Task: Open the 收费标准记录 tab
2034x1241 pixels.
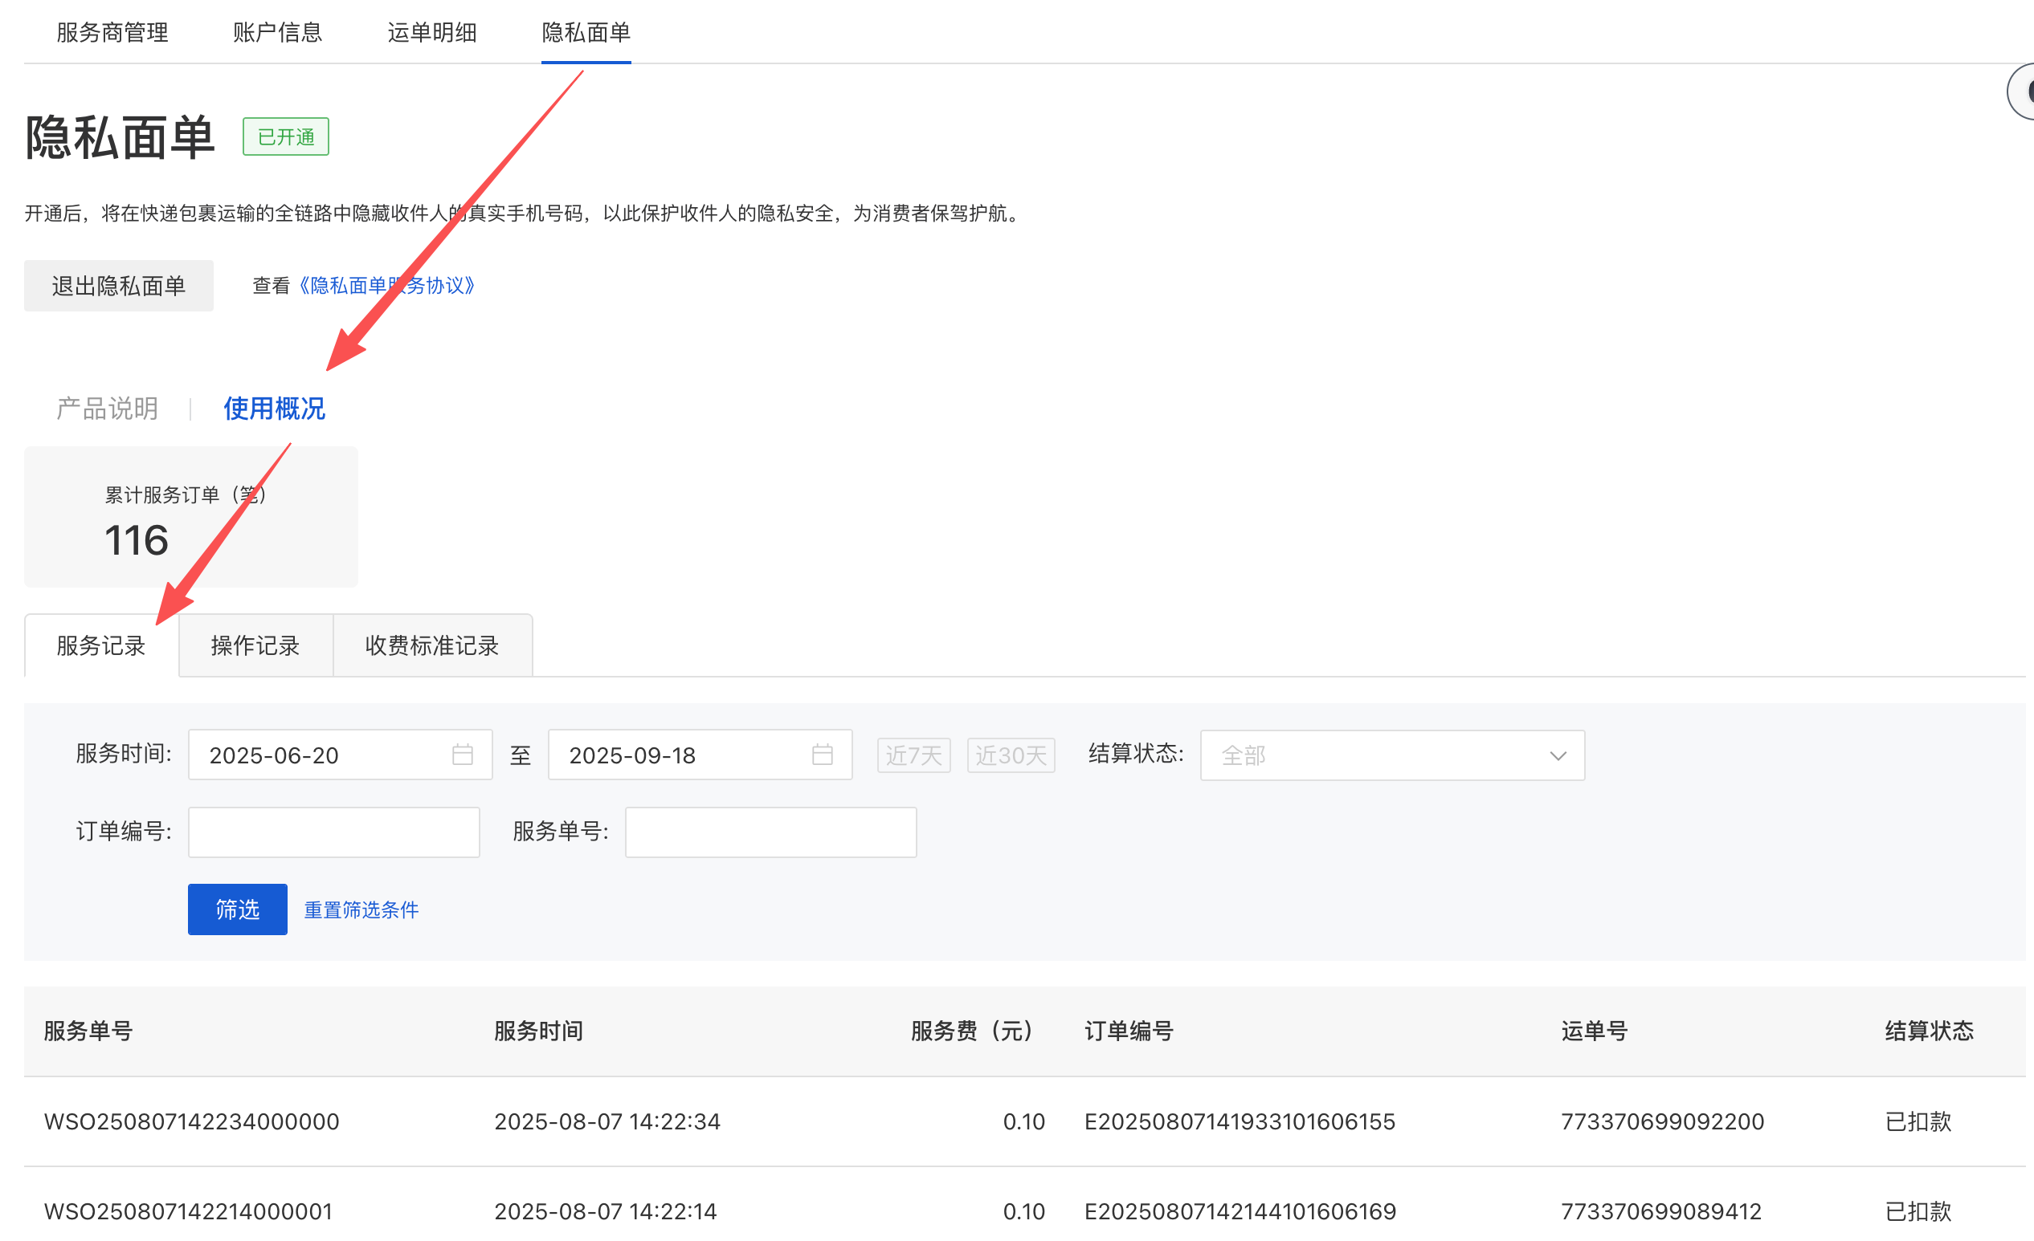Action: [431, 645]
